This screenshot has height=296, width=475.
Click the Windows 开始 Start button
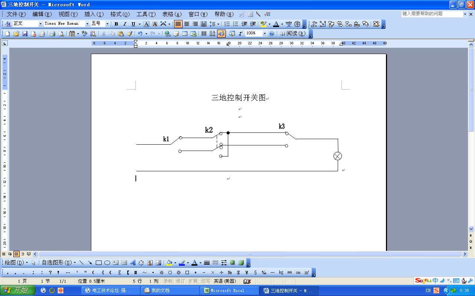[x=18, y=290]
